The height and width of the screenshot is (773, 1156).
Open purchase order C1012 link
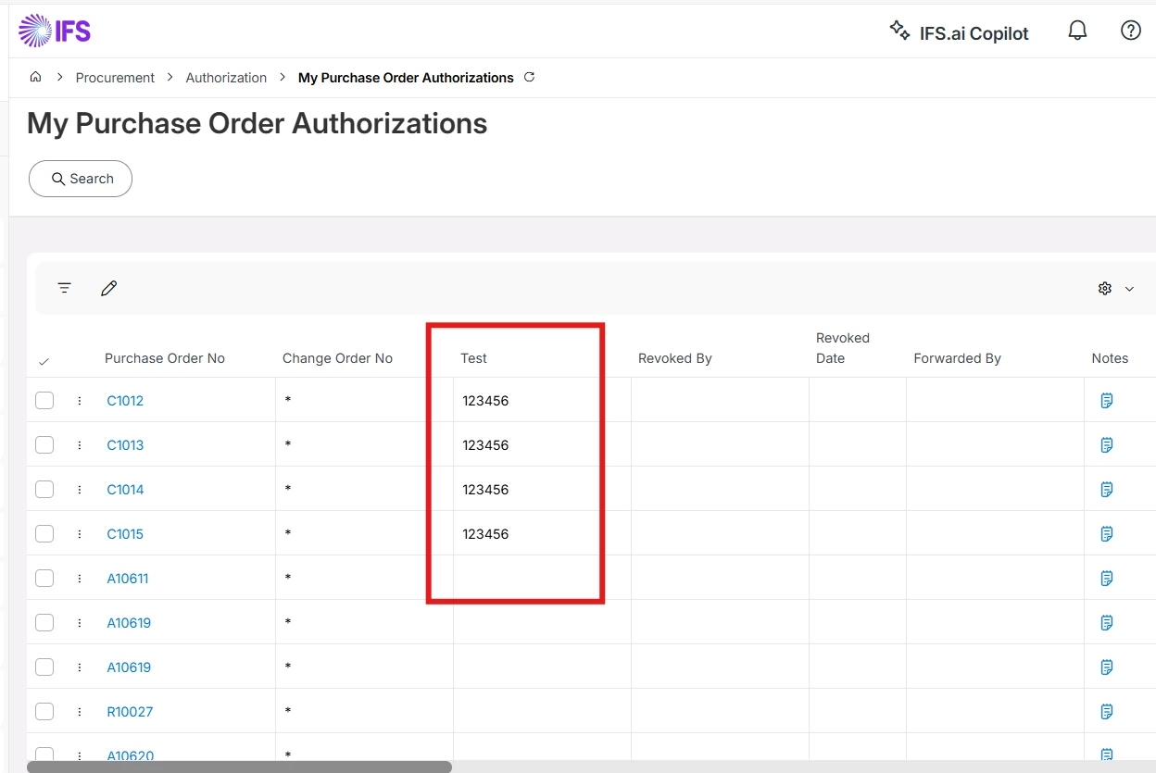pos(125,401)
